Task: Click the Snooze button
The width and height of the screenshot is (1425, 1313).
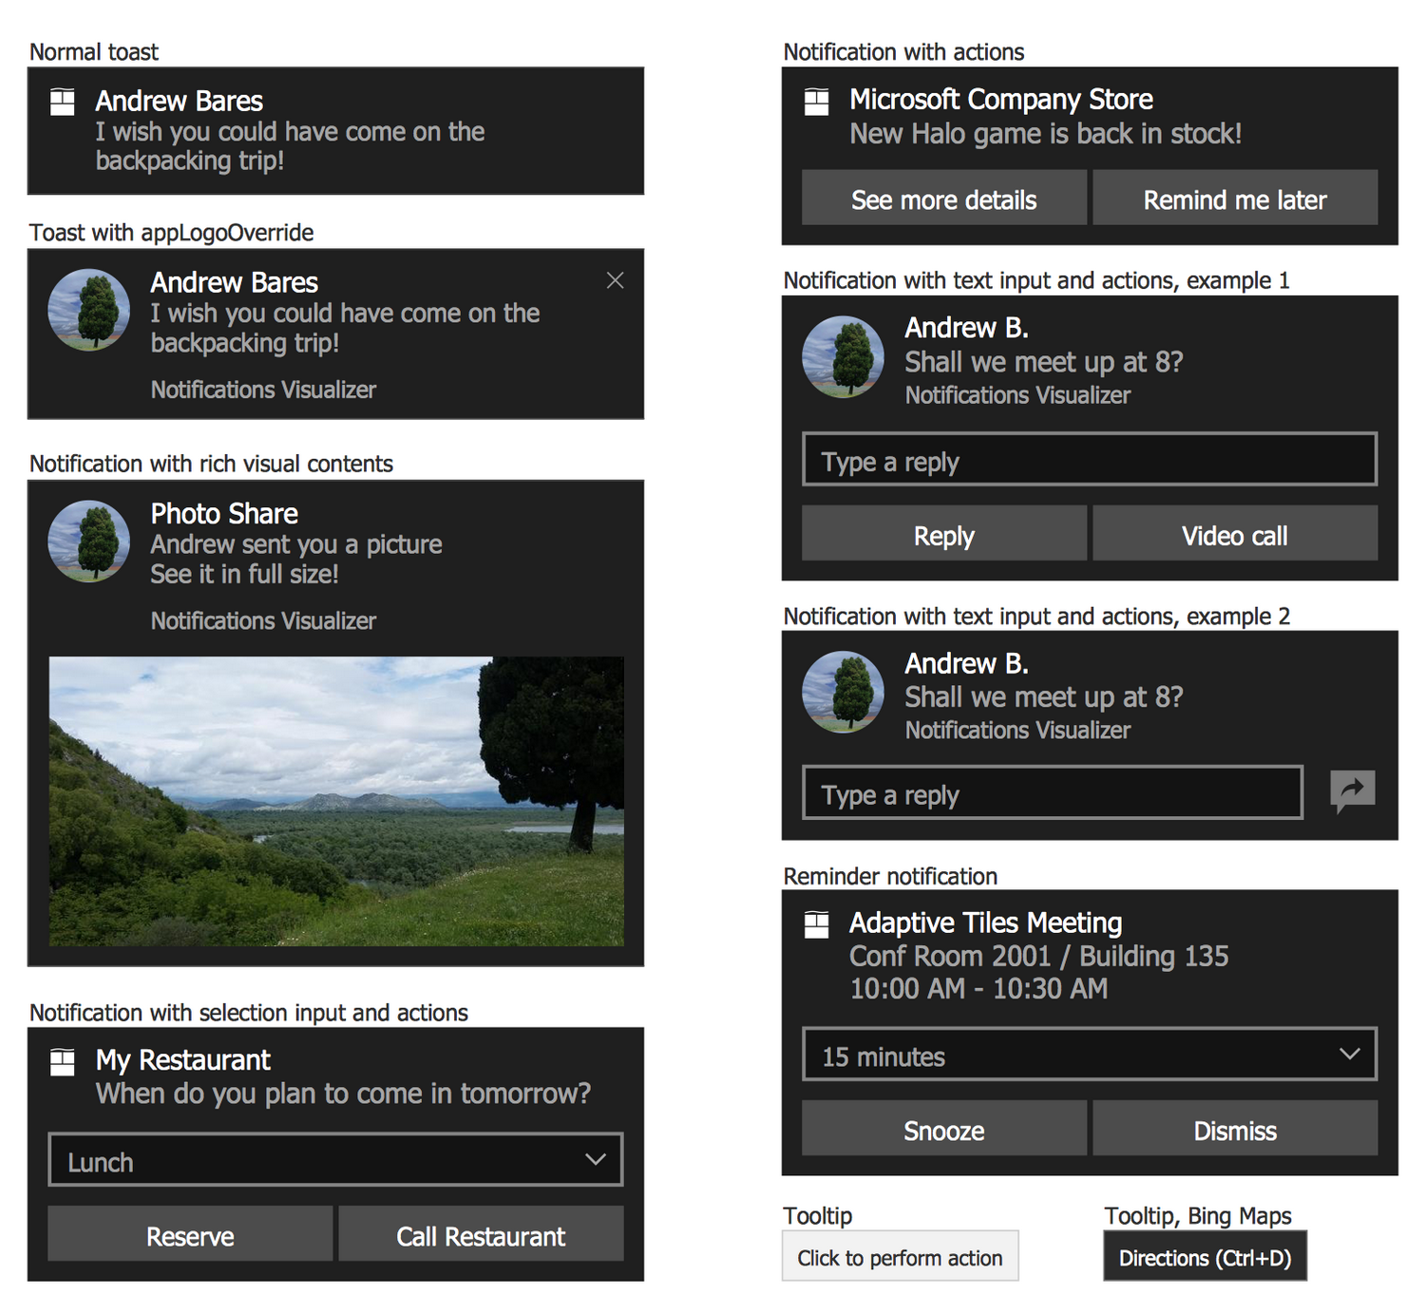Action: [x=944, y=1129]
